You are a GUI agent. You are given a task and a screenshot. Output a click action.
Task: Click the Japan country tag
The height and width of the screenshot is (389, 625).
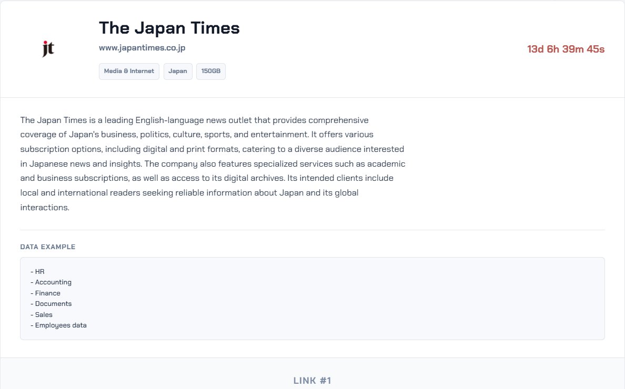click(x=178, y=71)
